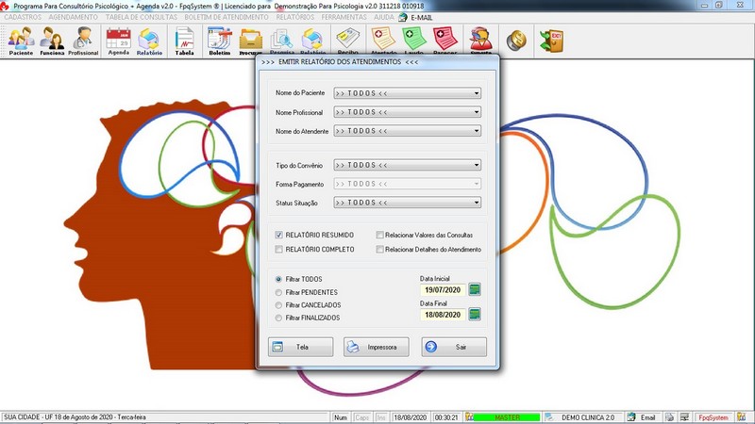Open the RELATÓRIOS menu
Screen dimensions: 755x424
tap(294, 17)
